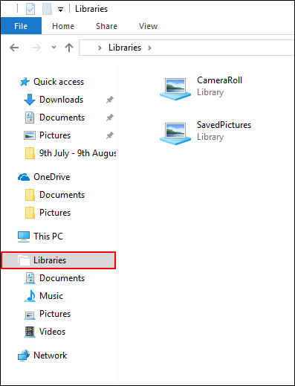
Task: Select Quick access in the navigation pane
Action: [59, 82]
